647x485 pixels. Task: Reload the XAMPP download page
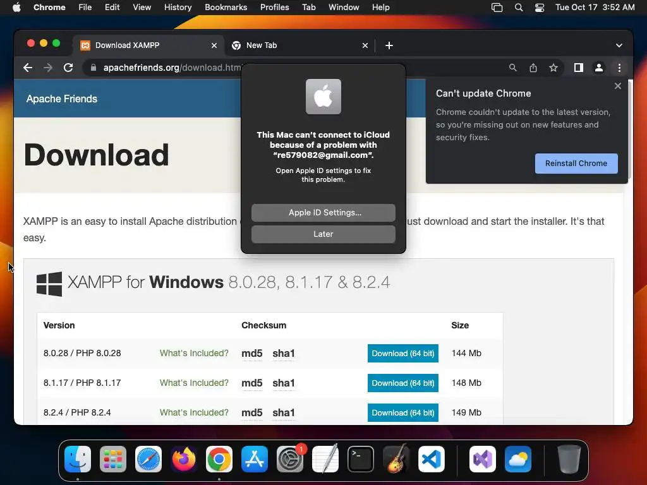(x=68, y=68)
